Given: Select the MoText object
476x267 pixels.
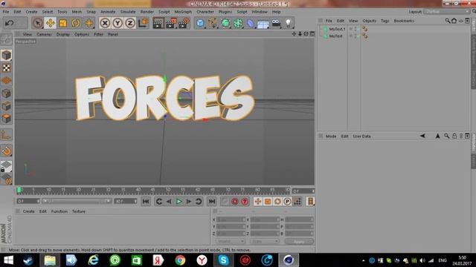Looking at the screenshot, I should [335, 36].
